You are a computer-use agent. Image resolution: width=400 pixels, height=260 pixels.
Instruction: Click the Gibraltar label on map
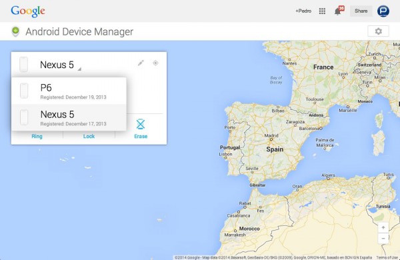pyautogui.click(x=257, y=185)
